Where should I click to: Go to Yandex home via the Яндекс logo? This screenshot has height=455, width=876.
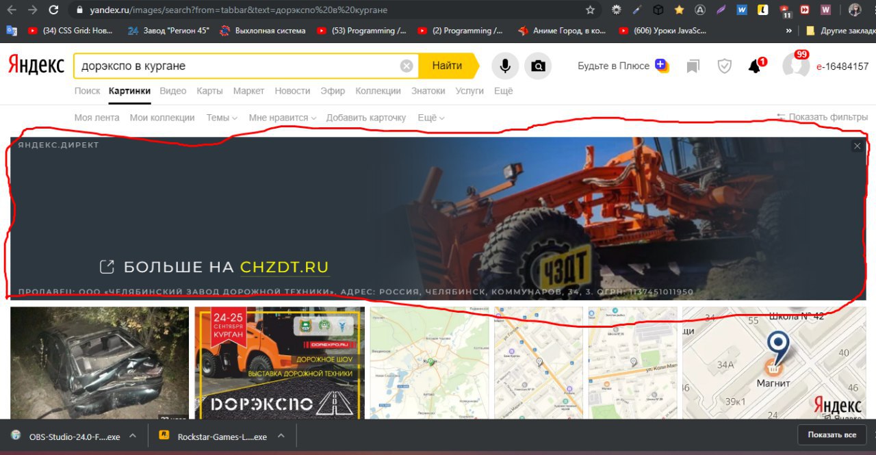point(36,65)
